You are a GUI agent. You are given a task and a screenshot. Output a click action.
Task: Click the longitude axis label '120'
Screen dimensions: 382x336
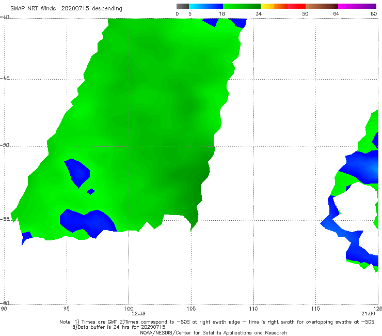tap(378, 309)
